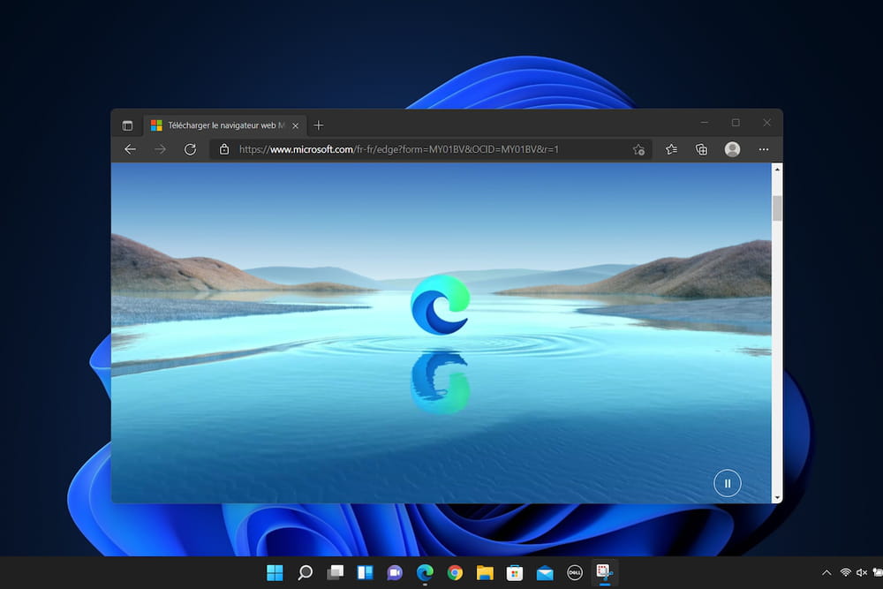Open Wi-Fi network settings in tray
883x589 pixels.
tap(845, 573)
